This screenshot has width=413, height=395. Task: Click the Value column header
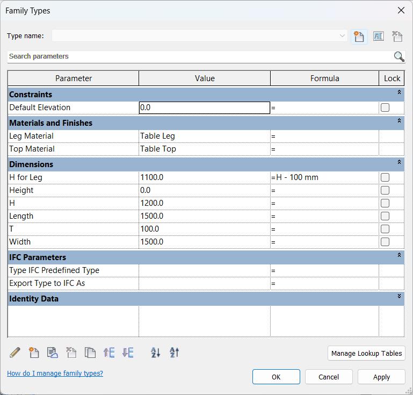pyautogui.click(x=205, y=78)
